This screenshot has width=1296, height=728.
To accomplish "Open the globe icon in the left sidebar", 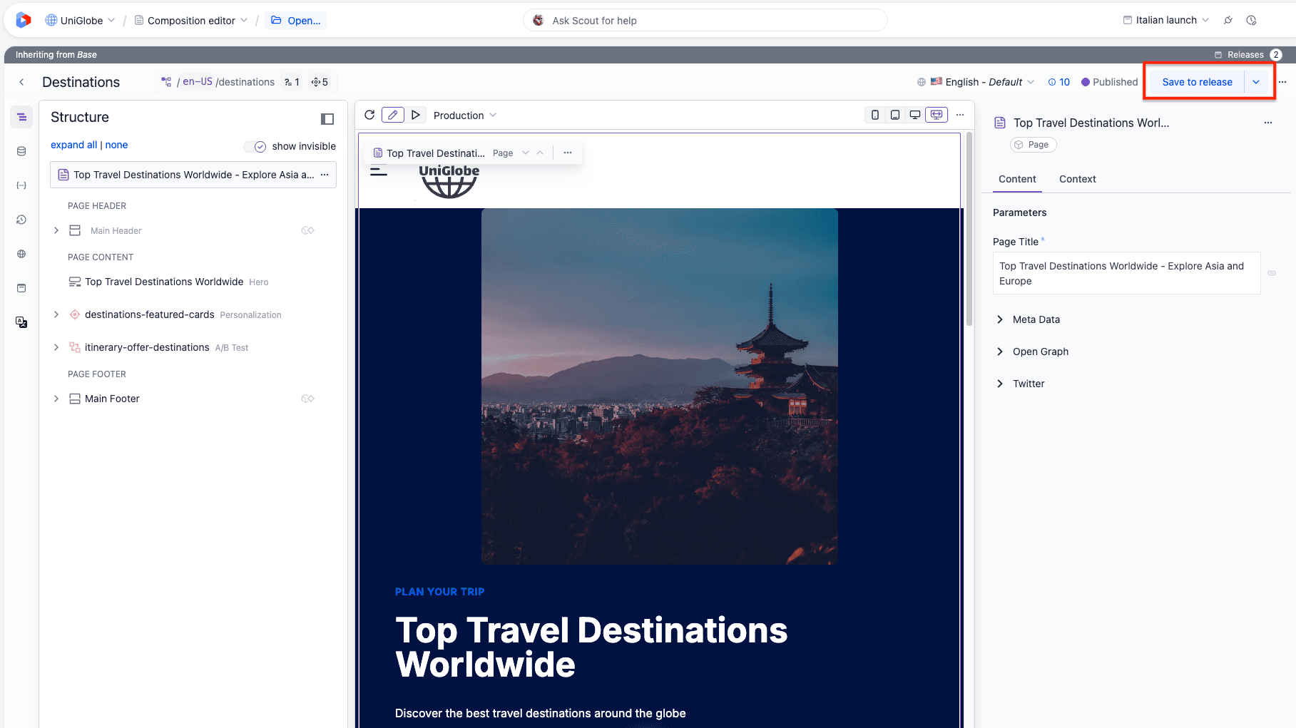I will 21,254.
